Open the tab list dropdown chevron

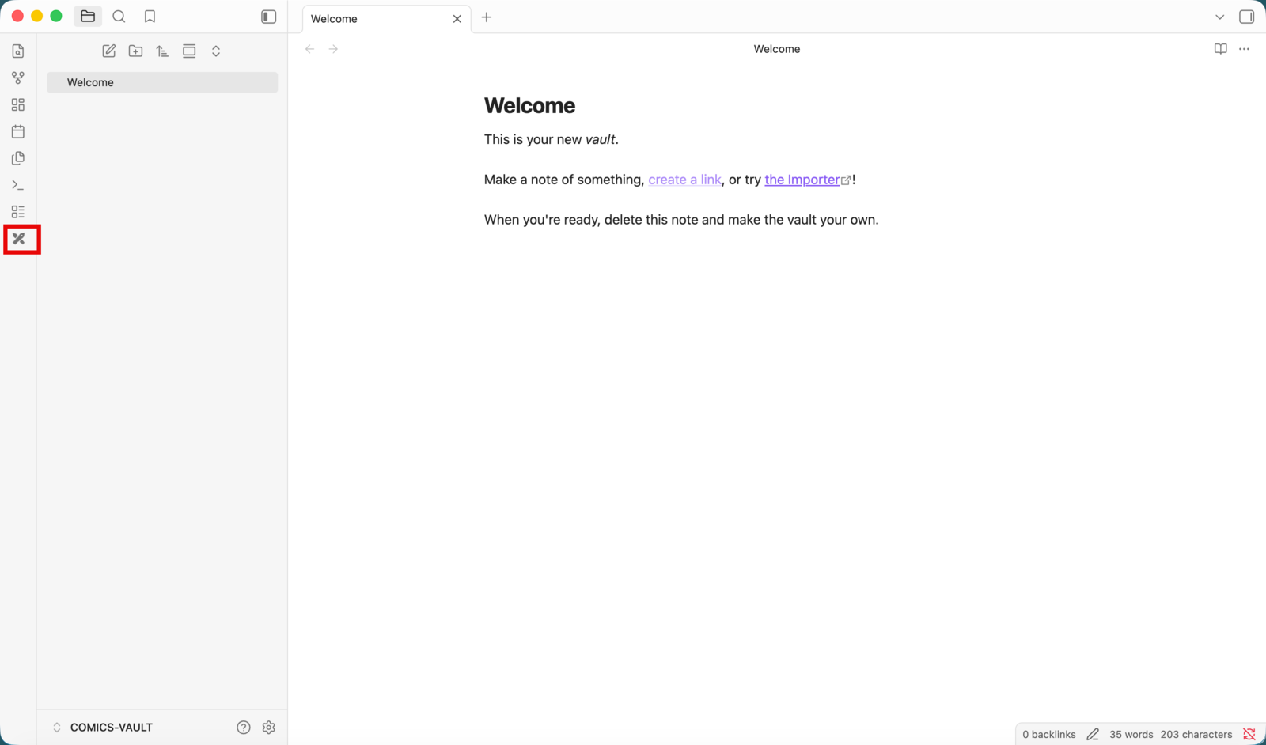[1220, 17]
